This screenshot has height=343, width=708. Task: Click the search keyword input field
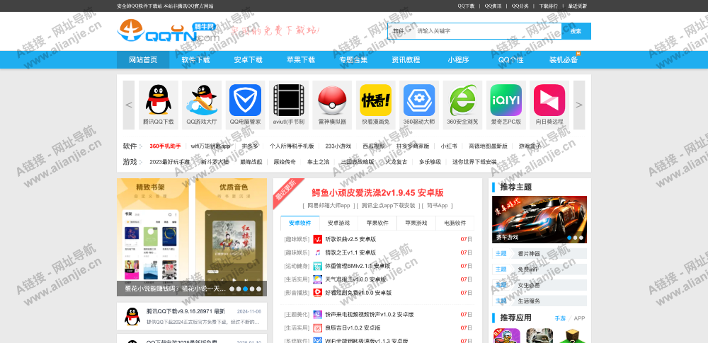click(488, 31)
